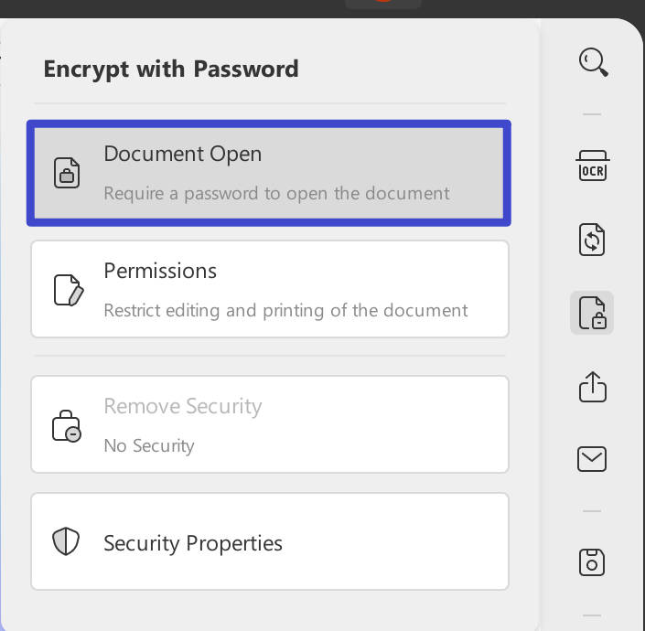645x631 pixels.
Task: Send the document via email icon
Action: [592, 459]
